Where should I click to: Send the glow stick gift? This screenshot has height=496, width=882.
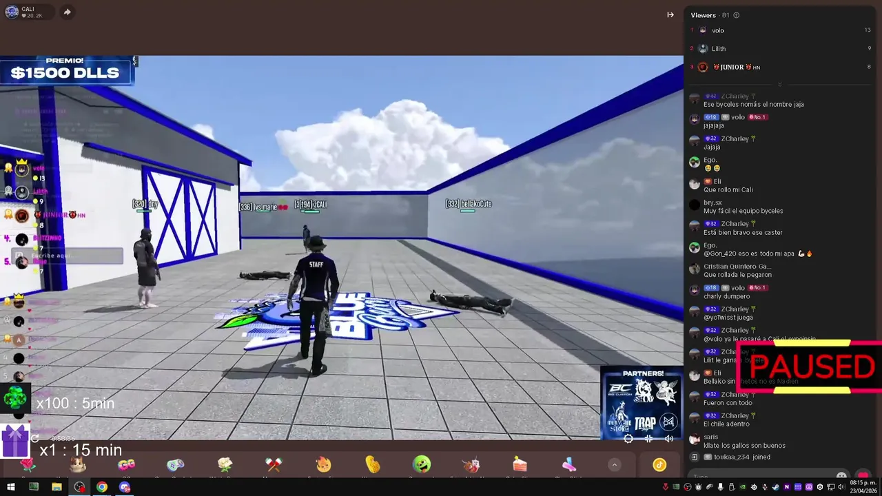pos(569,465)
